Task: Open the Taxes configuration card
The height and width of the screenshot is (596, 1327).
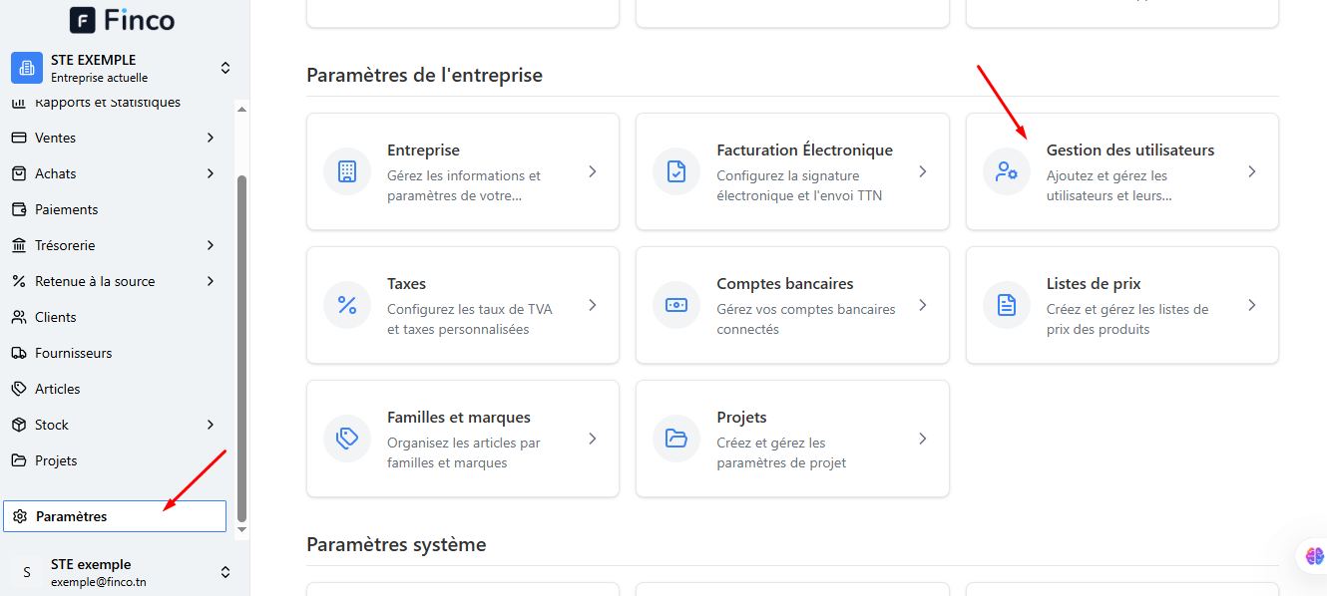Action: 463,305
